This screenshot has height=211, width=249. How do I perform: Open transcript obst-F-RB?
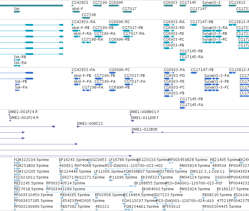(x=81, y=27)
